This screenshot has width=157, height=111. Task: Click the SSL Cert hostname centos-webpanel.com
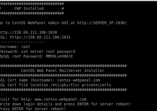click(78, 80)
